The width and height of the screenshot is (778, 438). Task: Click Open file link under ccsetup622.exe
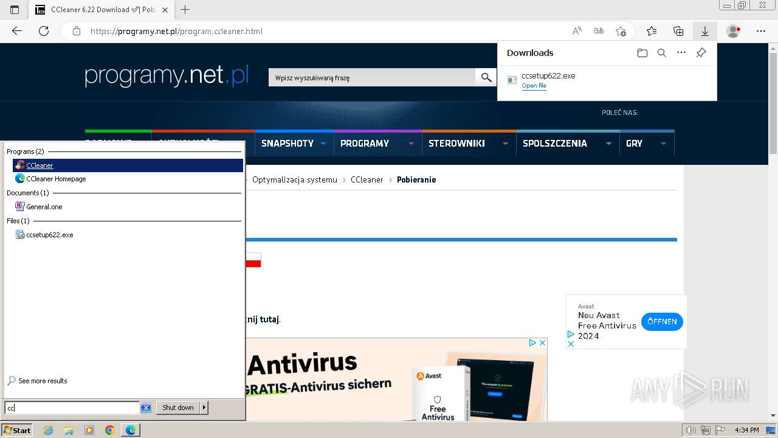coord(534,86)
